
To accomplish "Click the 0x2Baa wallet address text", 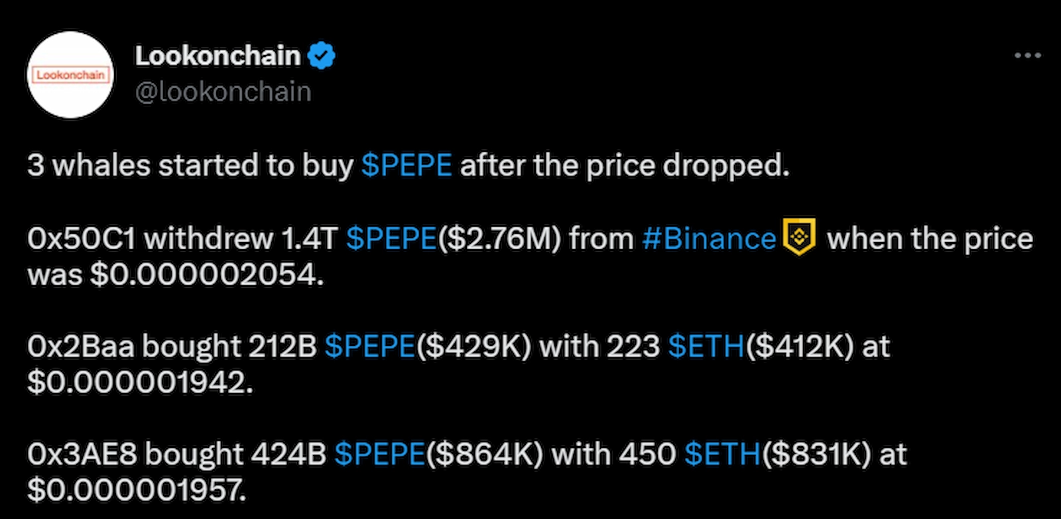I will click(80, 347).
